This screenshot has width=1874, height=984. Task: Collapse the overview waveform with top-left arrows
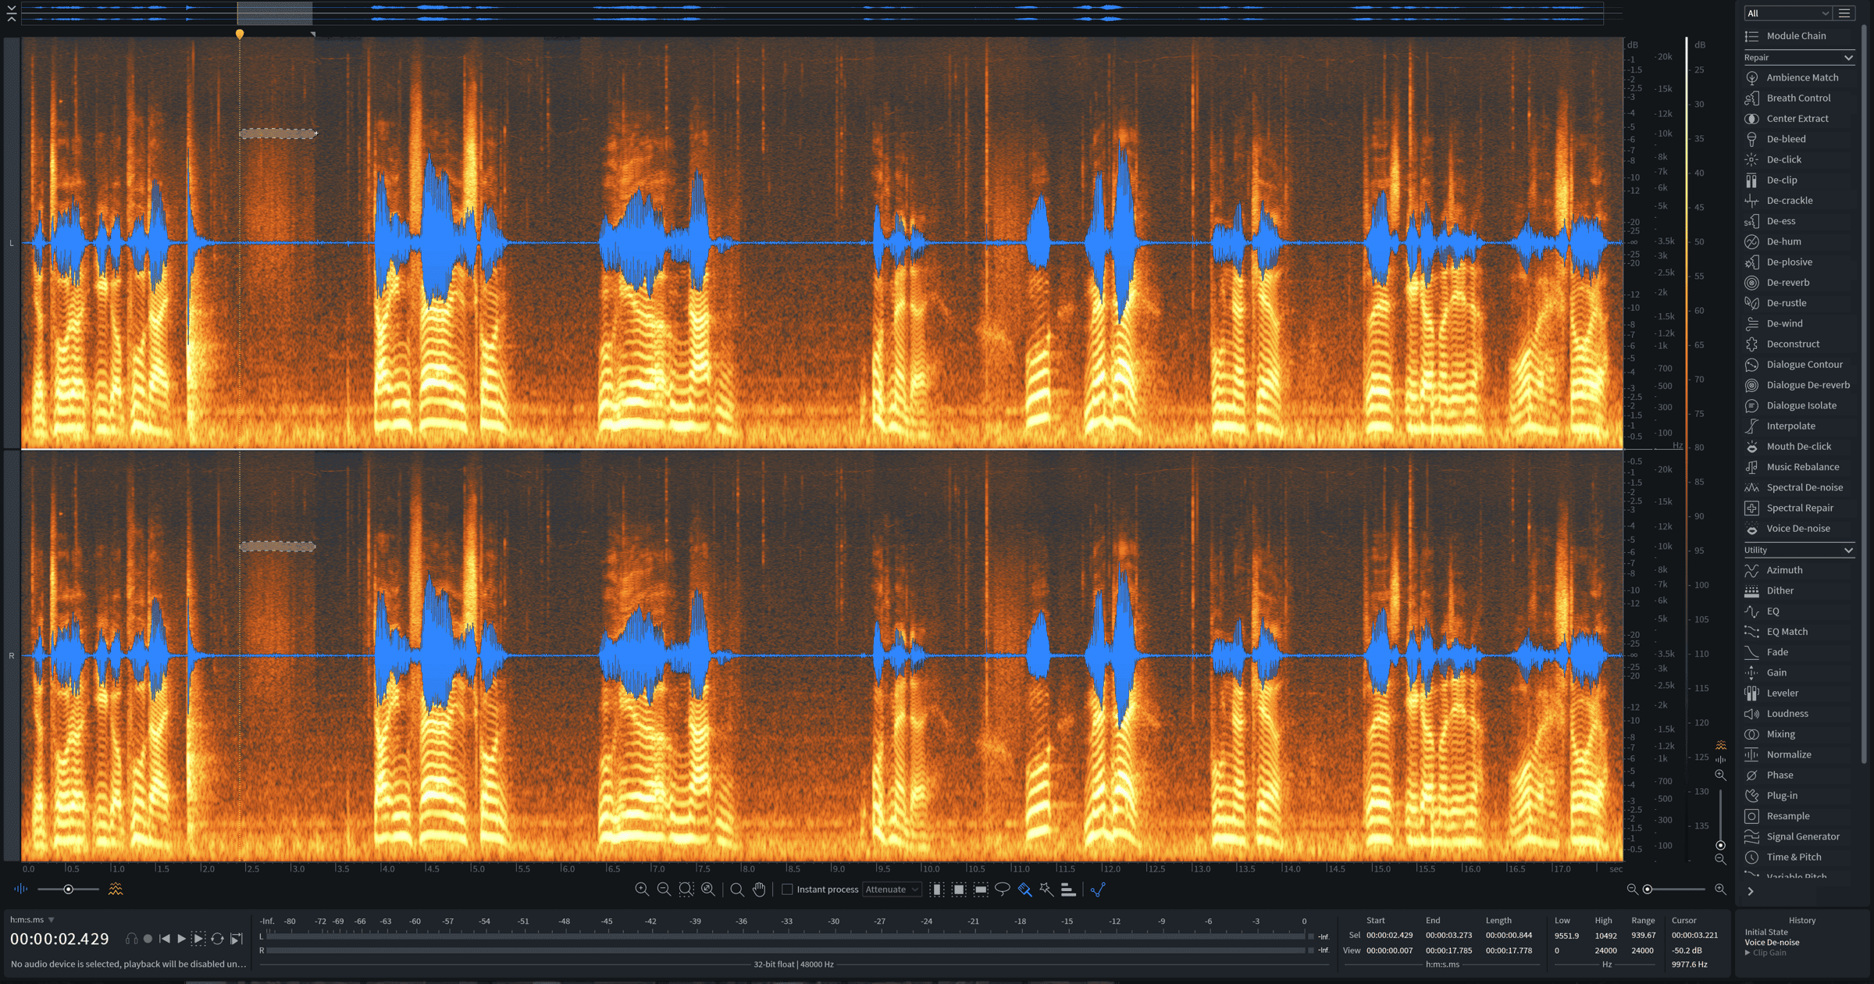[11, 13]
